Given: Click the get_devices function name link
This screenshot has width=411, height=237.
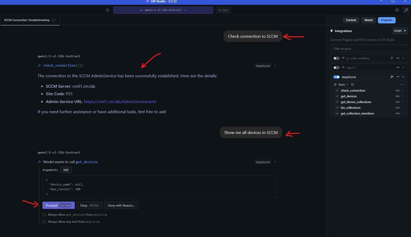Looking at the screenshot, I should 87,162.
